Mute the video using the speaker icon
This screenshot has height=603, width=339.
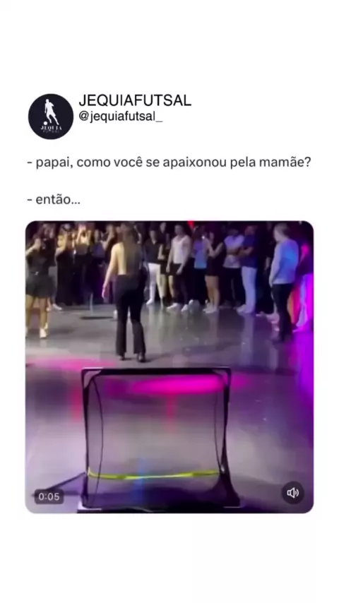point(293,493)
